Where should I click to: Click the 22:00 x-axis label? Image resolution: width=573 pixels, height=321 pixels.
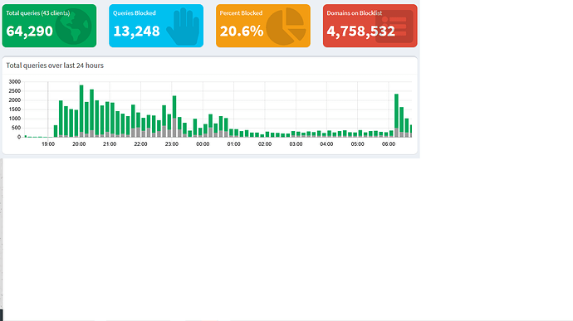point(140,144)
